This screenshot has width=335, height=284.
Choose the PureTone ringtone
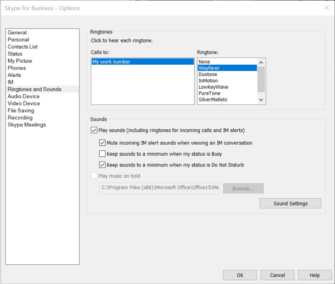coord(227,93)
